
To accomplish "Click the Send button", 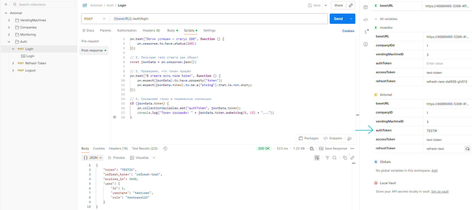I will pyautogui.click(x=338, y=19).
